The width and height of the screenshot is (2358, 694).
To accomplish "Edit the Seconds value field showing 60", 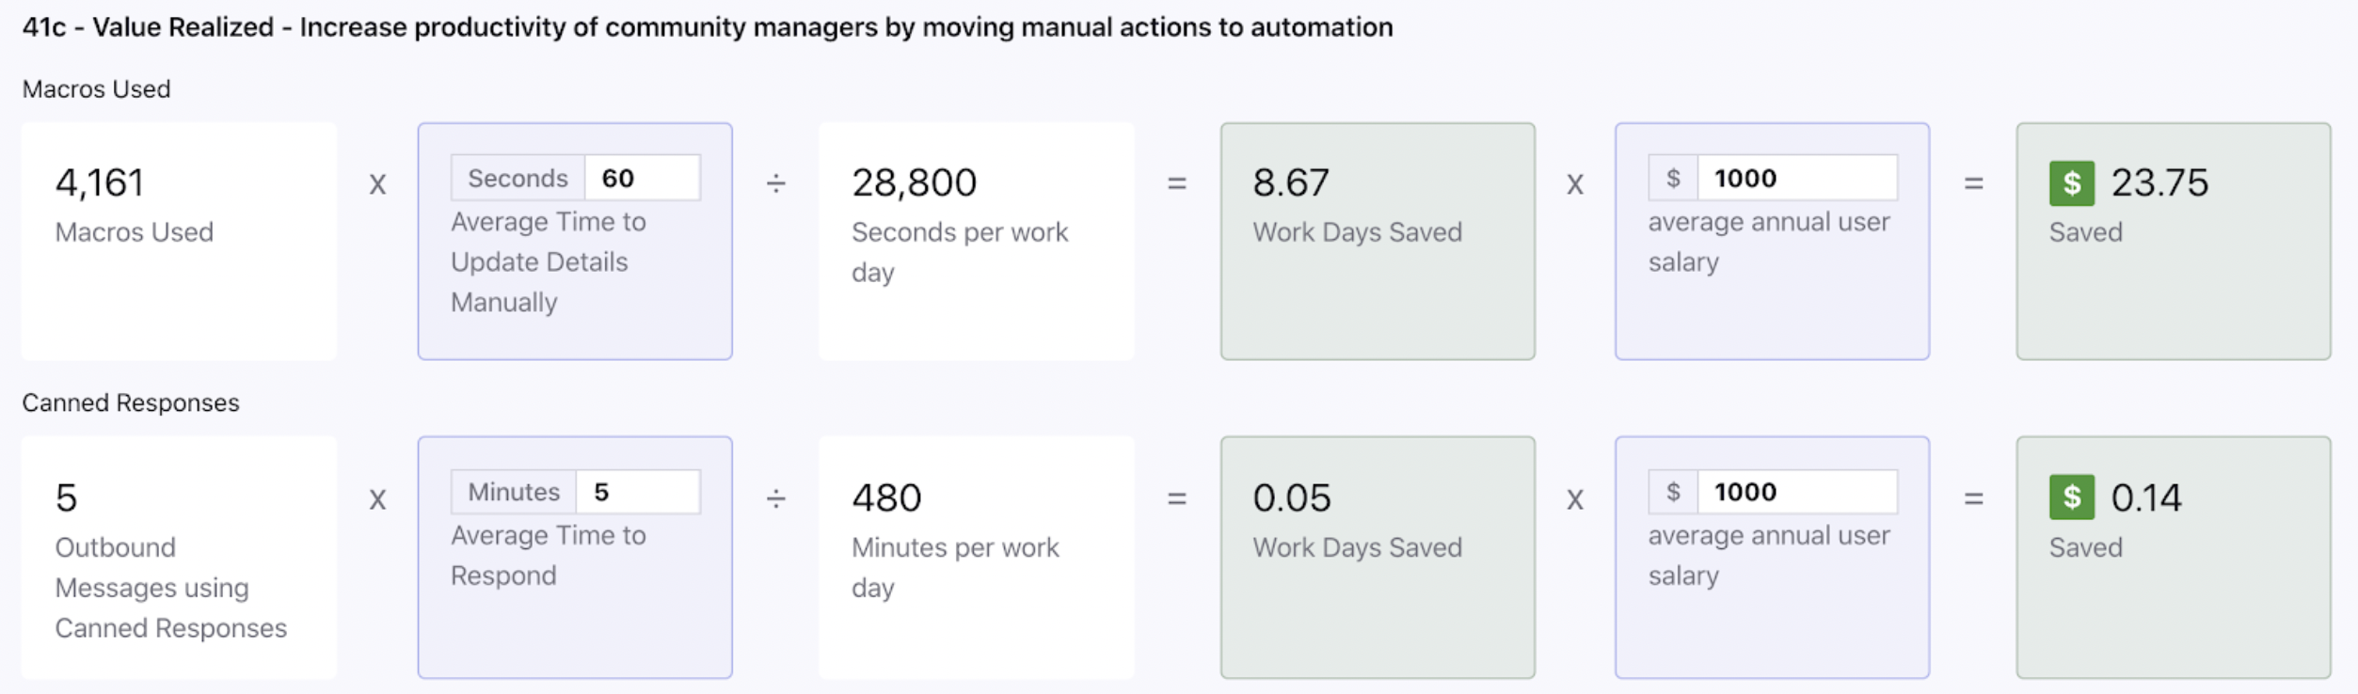I will pos(643,178).
